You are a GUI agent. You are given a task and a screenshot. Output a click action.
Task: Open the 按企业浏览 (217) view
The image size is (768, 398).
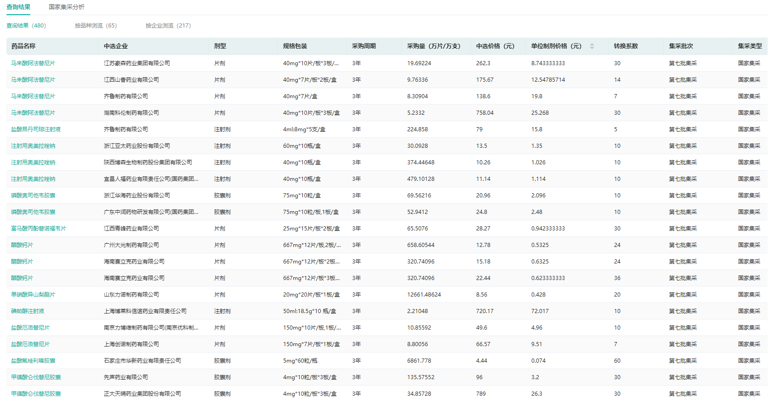coord(168,26)
